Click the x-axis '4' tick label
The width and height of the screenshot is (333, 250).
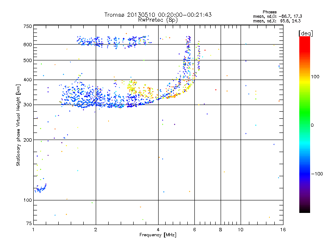tap(158, 230)
